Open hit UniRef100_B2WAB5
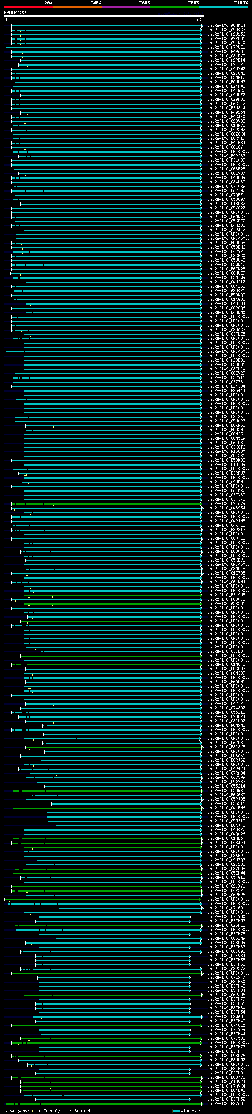Image resolution: width=252 pixels, height=1114 pixels. tap(226, 1017)
